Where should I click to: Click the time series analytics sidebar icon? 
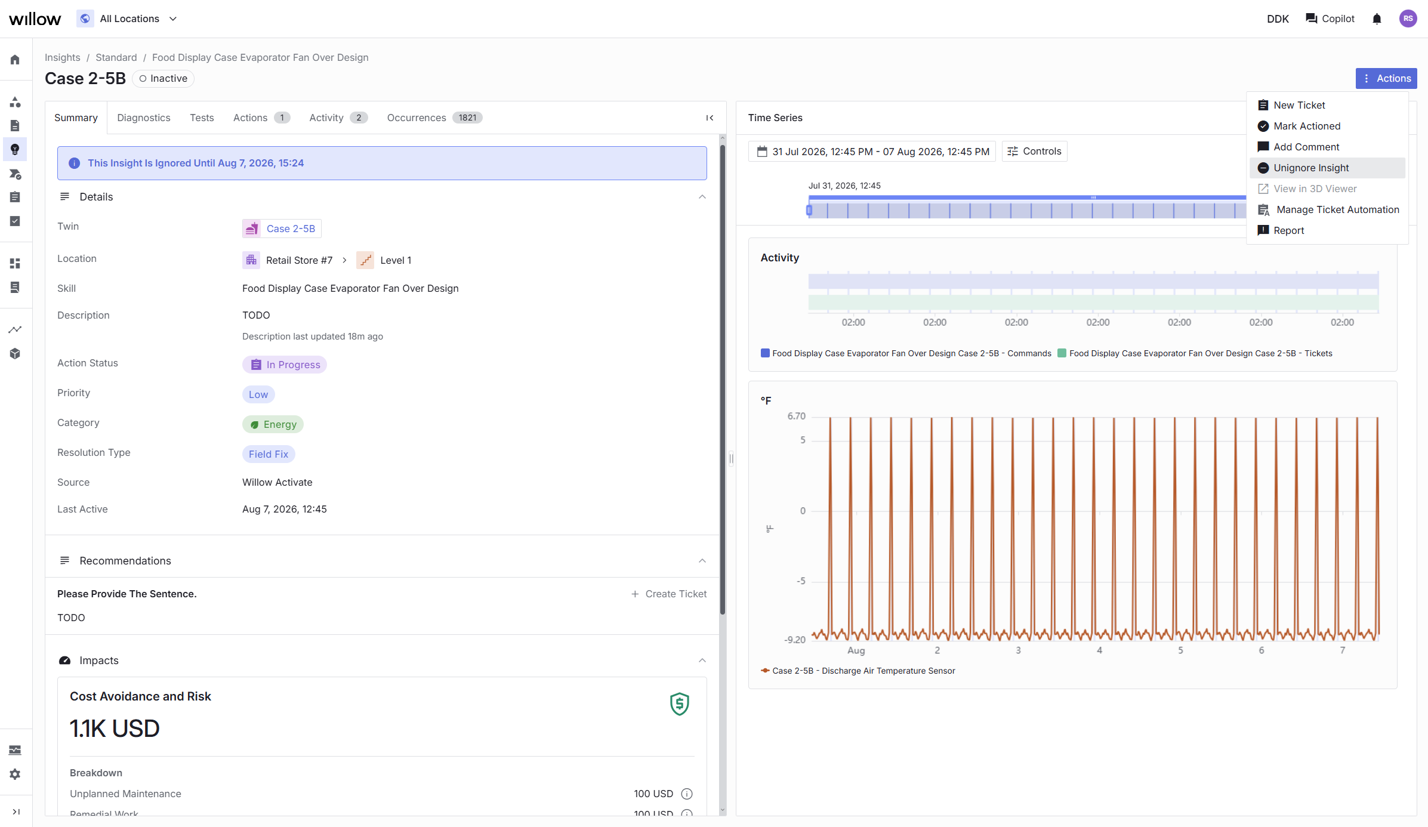tap(15, 329)
